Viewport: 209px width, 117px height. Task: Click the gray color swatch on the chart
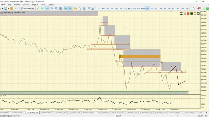[x=185, y=13]
